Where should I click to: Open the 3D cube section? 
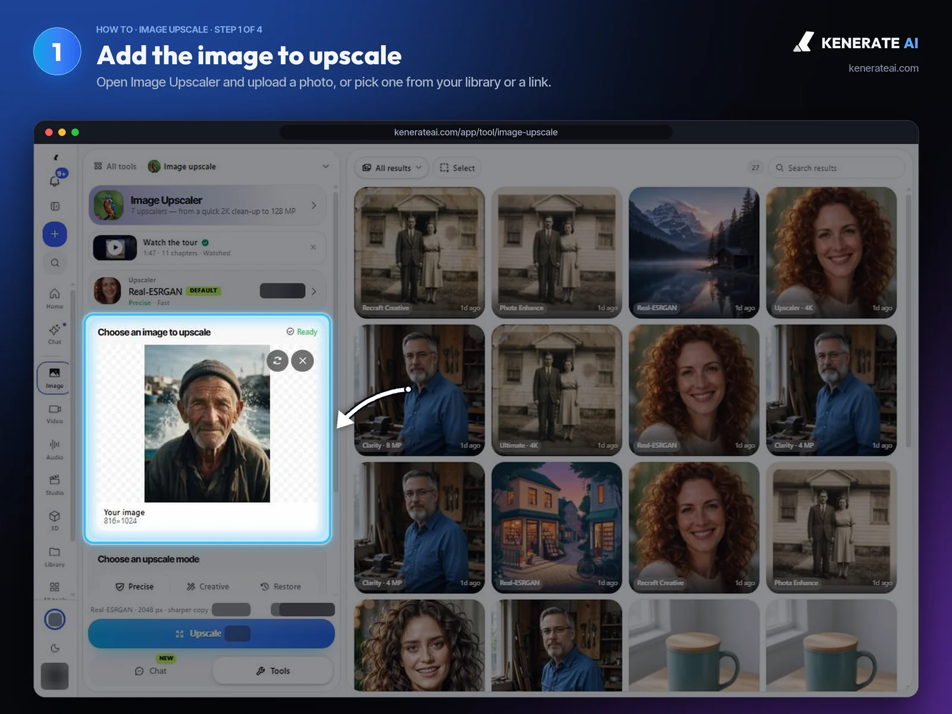point(55,520)
